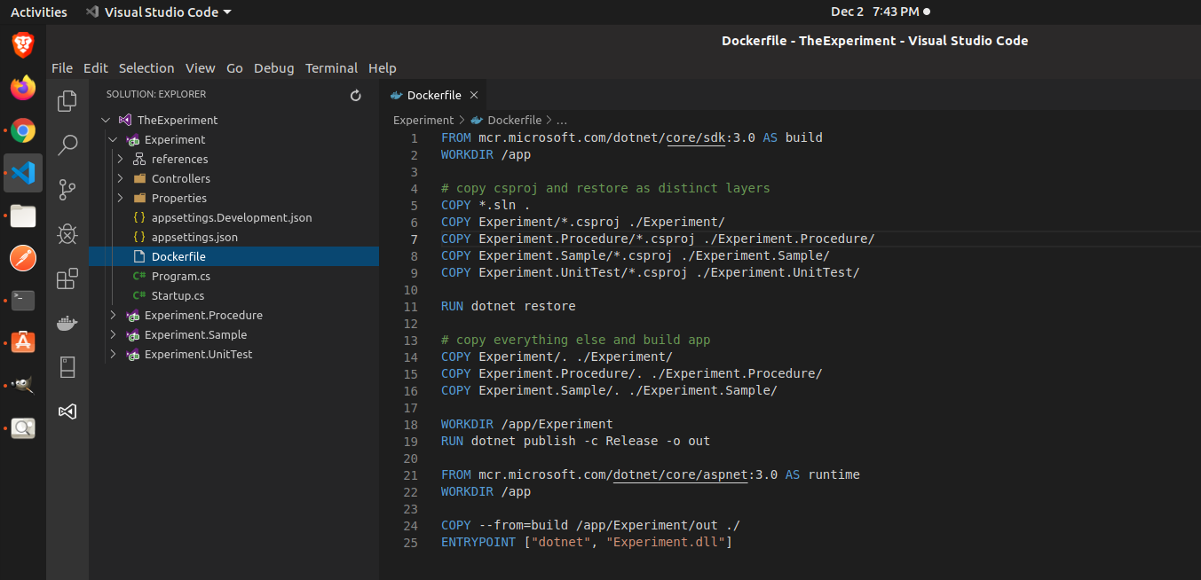This screenshot has width=1201, height=580.
Task: Click the 'SOLUTION: EXPLORER' panel header
Action: tap(156, 94)
